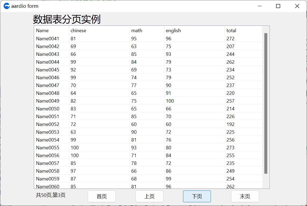Click chinese score 100 of Name0056
This screenshot has height=206, width=307.
(75, 156)
